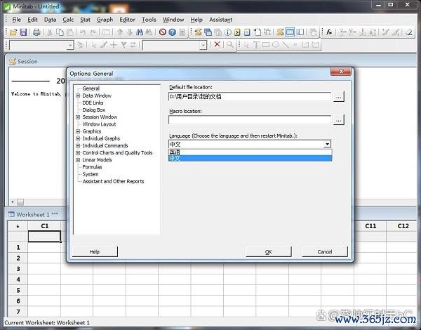Click the Copy icon in toolbar

tap(60, 32)
